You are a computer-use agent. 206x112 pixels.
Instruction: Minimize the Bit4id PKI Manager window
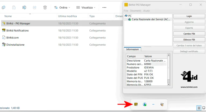tap(181, 5)
